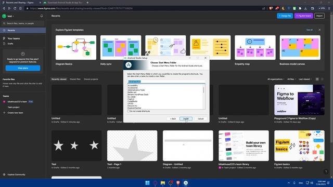333x187 pixels.
Task: Open the 'test' account dropdown in Figma
Action: [8, 16]
